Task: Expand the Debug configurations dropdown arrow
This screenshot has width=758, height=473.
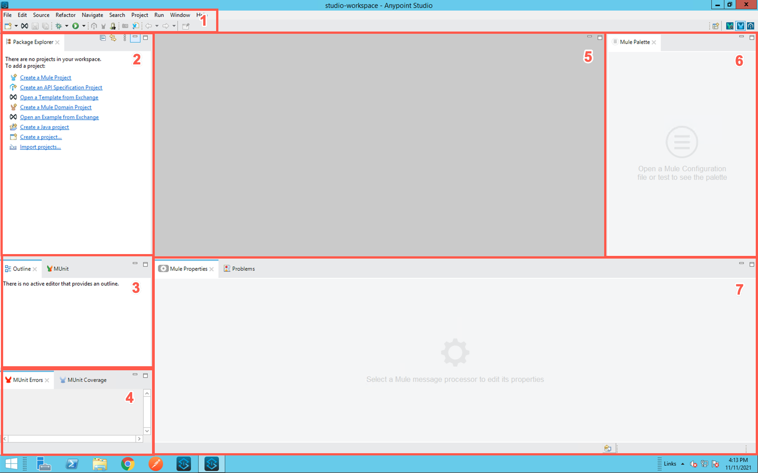Action: (67, 26)
